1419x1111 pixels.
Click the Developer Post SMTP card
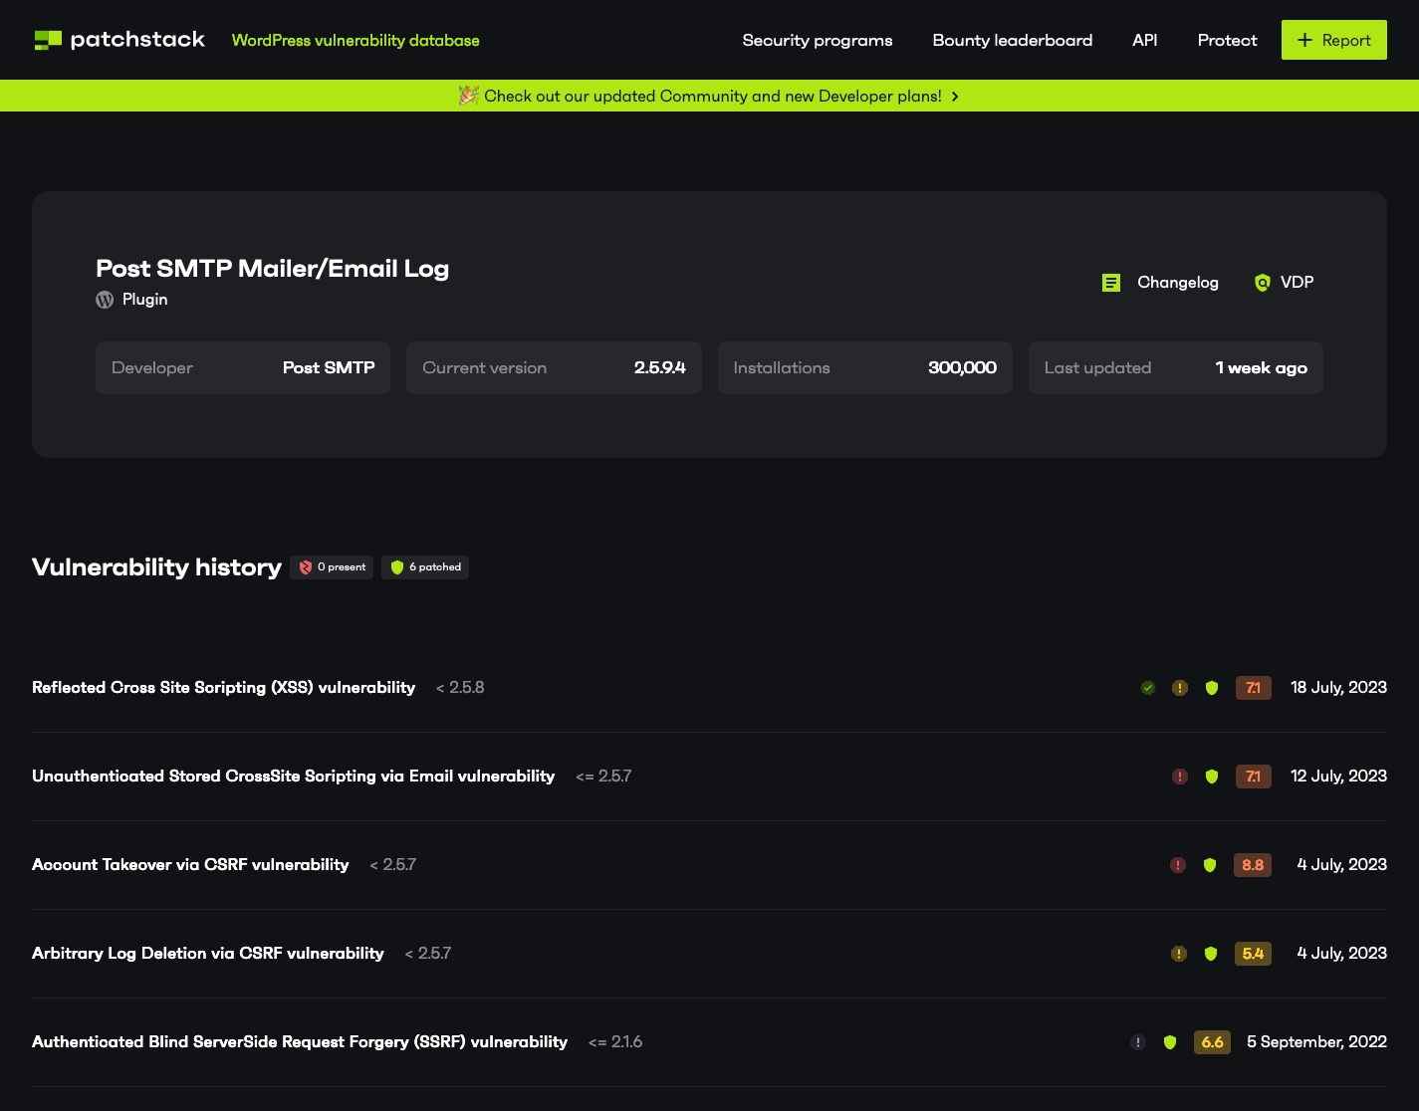click(x=243, y=368)
